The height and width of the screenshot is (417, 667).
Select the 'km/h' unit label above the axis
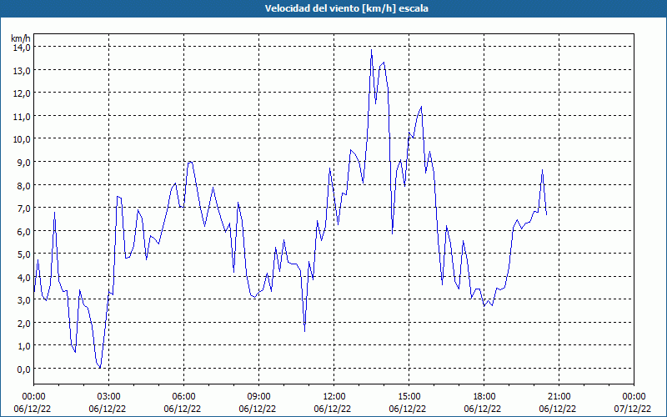click(20, 38)
